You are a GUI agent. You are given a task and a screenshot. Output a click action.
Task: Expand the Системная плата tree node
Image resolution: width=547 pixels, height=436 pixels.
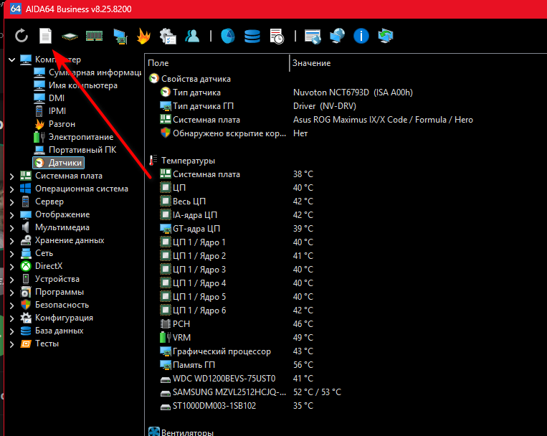[x=11, y=176]
